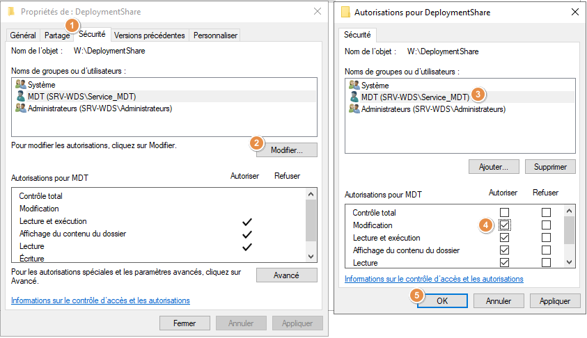Viewport: 587px width, 338px height.
Task: Click the folder icon in Autorisations title bar
Action: click(x=345, y=12)
